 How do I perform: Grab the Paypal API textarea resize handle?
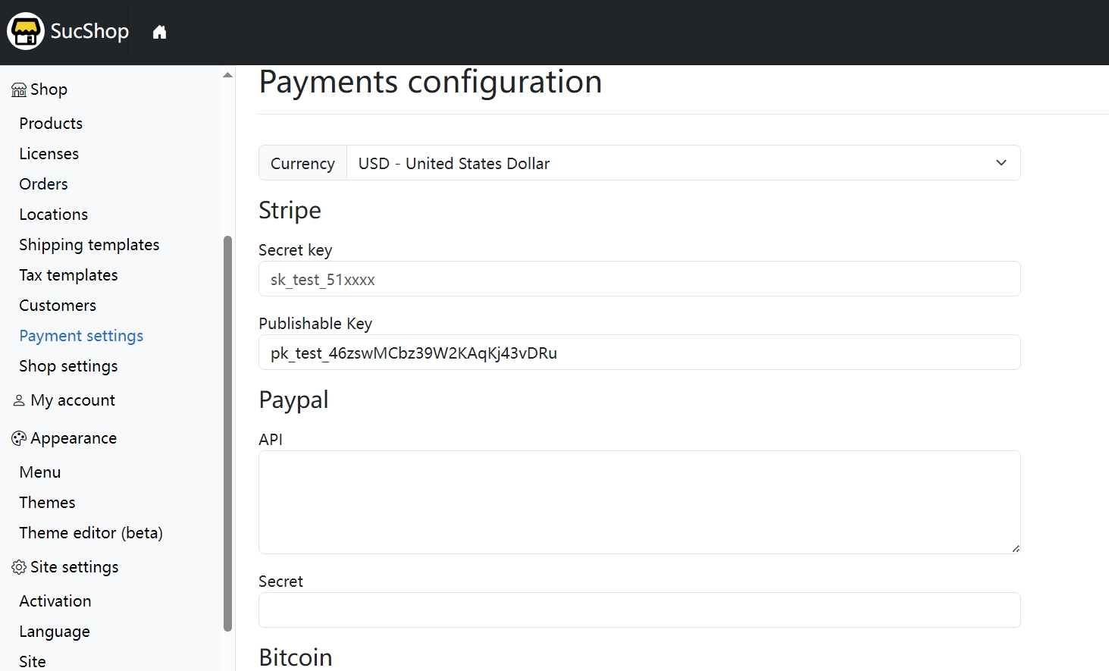pos(1015,548)
